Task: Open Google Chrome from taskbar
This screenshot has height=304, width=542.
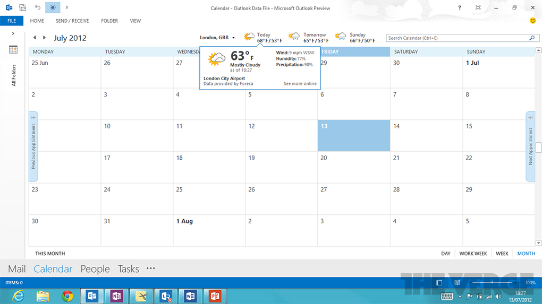Action: [x=67, y=296]
